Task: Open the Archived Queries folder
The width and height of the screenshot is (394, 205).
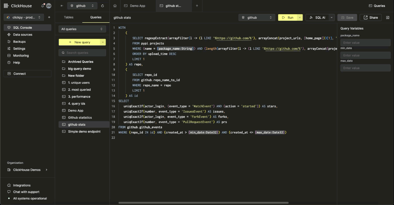Action: 80,62
